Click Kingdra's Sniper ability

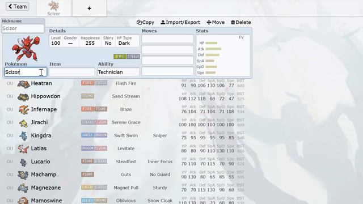point(160,135)
